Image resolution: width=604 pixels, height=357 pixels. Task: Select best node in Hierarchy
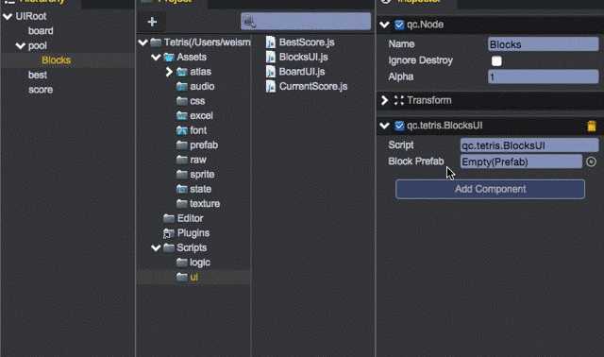click(38, 75)
